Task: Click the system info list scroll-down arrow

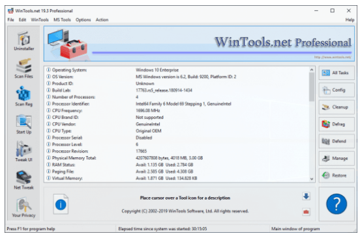Action: [x=312, y=179]
